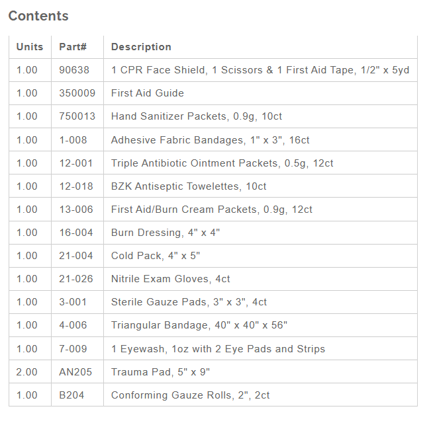Click part number 3-001

pyautogui.click(x=73, y=302)
